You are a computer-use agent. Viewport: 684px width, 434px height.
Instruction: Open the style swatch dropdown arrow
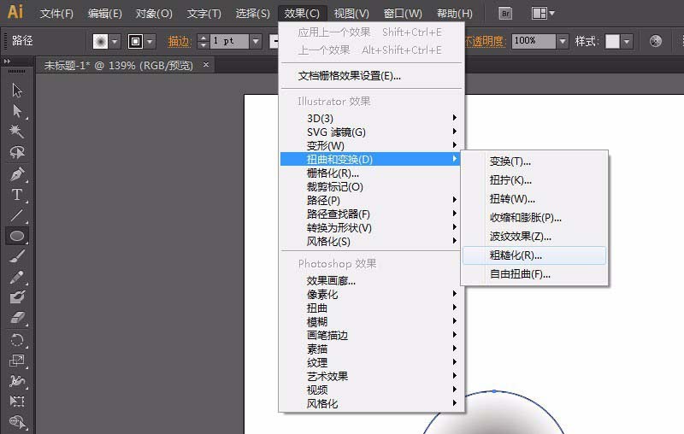[627, 41]
